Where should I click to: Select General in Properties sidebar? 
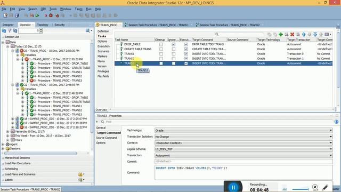pyautogui.click(x=101, y=128)
